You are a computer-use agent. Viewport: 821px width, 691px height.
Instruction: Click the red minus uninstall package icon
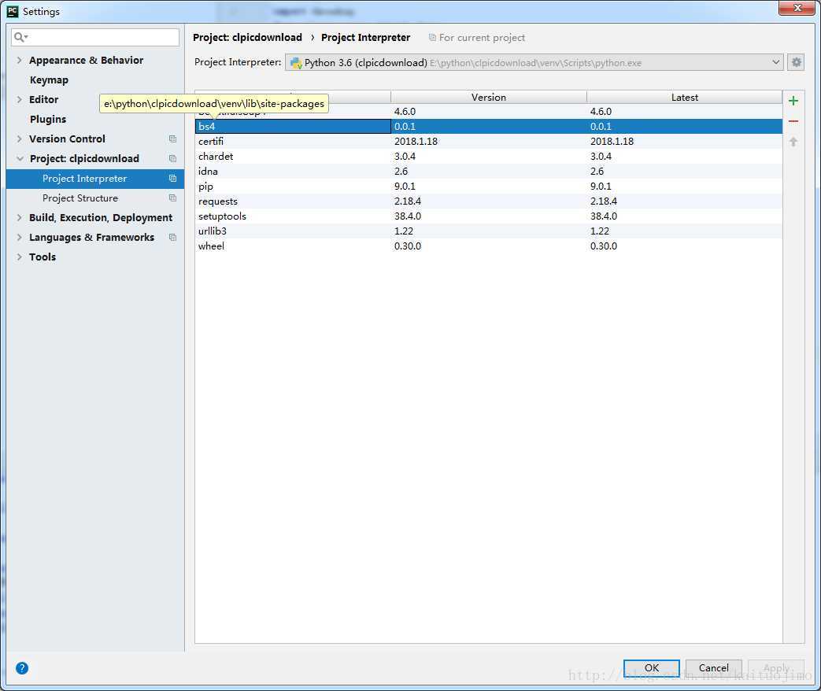793,121
